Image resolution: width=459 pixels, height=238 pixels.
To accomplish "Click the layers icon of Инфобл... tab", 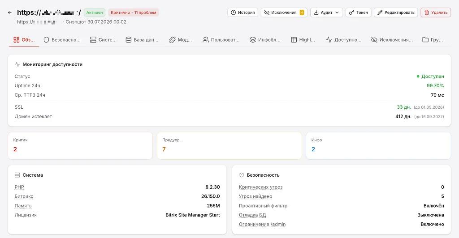I will click(253, 40).
